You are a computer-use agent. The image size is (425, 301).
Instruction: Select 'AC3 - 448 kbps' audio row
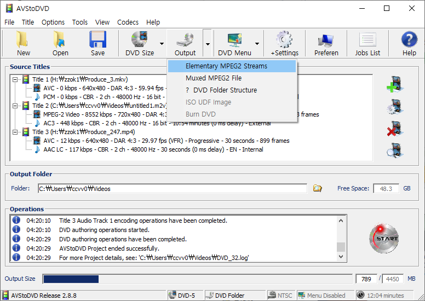tap(157, 123)
